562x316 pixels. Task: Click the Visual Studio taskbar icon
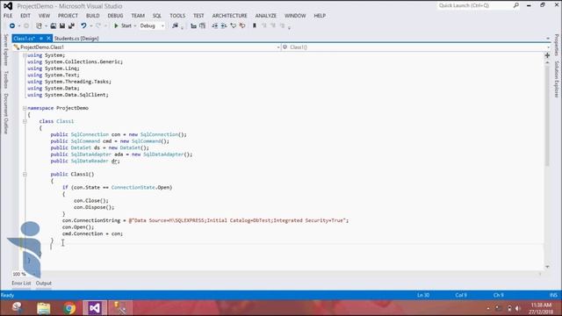[95, 308]
